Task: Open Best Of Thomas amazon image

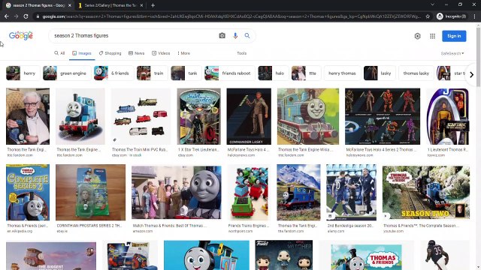Action: coord(177,192)
